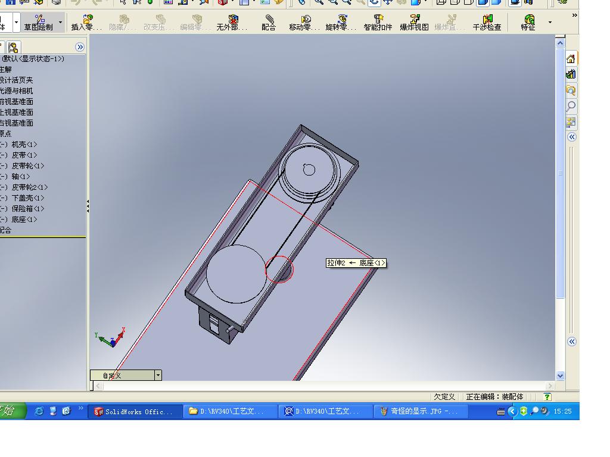Screen dimensions: 610x457
Task: Run 干涉检查 interference detection
Action: [x=487, y=23]
